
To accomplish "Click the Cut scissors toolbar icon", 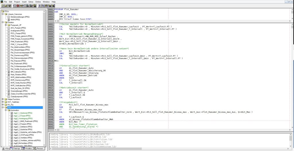I will tap(40, 6).
